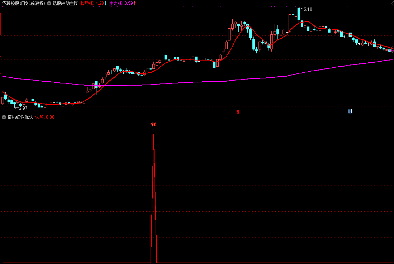Click the red $ event marker
Viewport: 394px width, 264px height.
tap(238, 112)
